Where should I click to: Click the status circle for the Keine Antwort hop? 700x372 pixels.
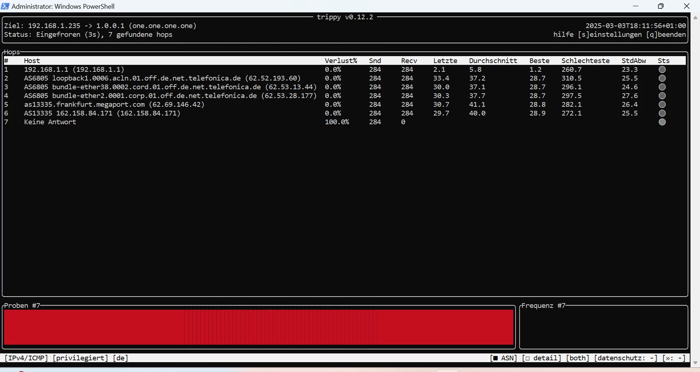662,122
